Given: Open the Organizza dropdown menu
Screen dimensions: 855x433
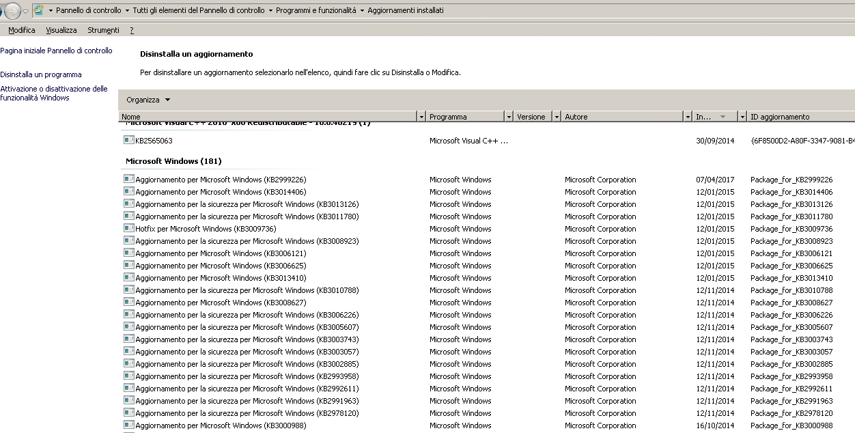Looking at the screenshot, I should (x=148, y=100).
